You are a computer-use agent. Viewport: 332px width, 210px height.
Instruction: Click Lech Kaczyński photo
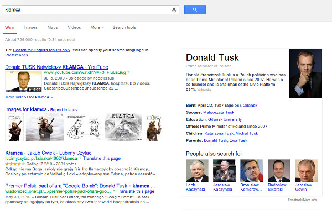coord(197,170)
